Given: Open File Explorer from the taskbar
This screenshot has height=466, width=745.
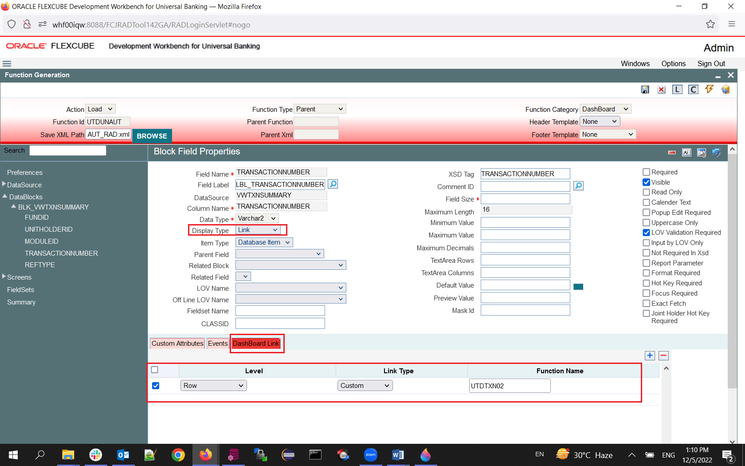Looking at the screenshot, I should tap(68, 455).
